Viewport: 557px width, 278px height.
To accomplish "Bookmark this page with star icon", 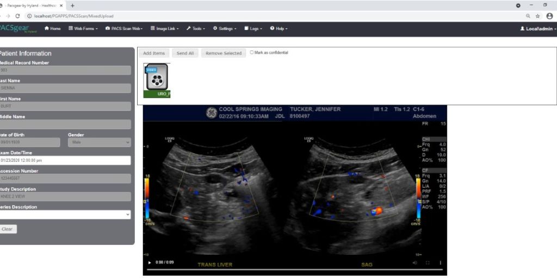I will 537,16.
